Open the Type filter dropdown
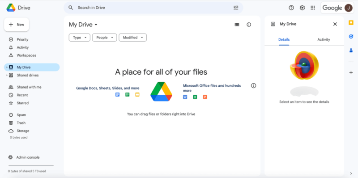This screenshot has width=358, height=178. coord(80,38)
